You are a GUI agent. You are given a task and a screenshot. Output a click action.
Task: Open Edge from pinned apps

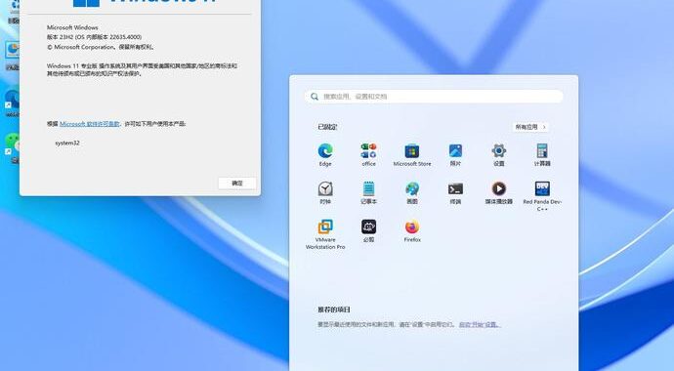pos(325,154)
